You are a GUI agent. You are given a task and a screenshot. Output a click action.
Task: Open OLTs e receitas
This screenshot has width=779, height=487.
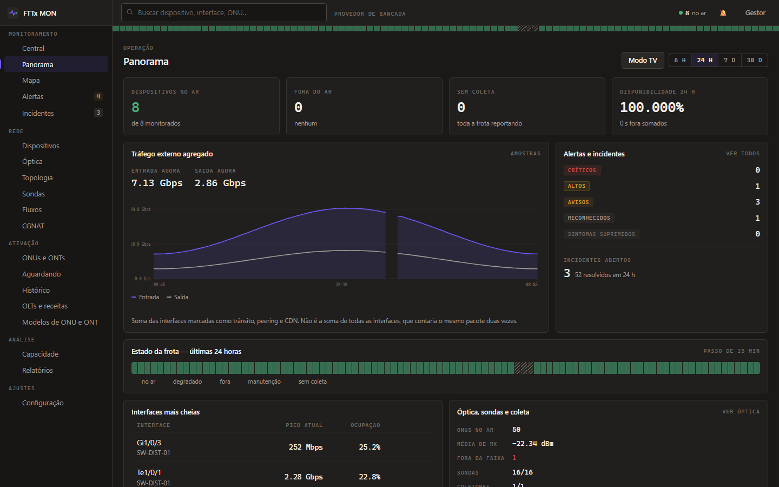pos(56,306)
